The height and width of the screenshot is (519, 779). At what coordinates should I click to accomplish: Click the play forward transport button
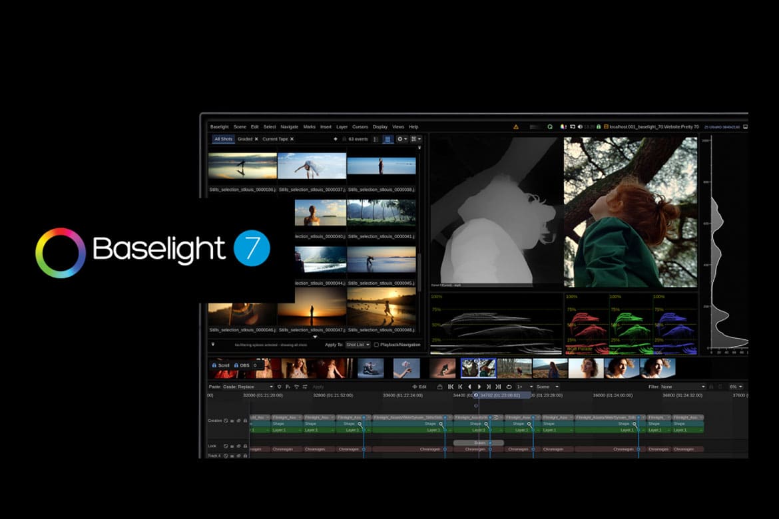tap(479, 387)
